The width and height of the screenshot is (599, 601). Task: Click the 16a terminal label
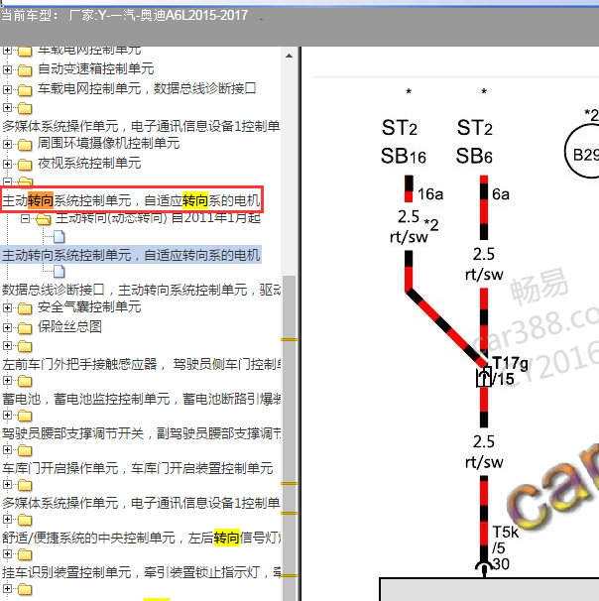point(430,194)
